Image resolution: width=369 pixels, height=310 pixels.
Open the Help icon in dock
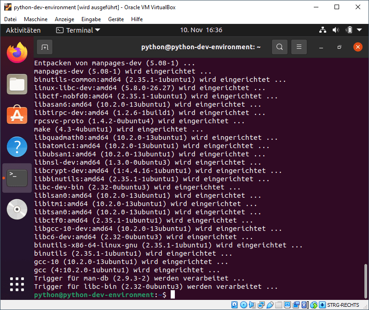[x=17, y=147]
